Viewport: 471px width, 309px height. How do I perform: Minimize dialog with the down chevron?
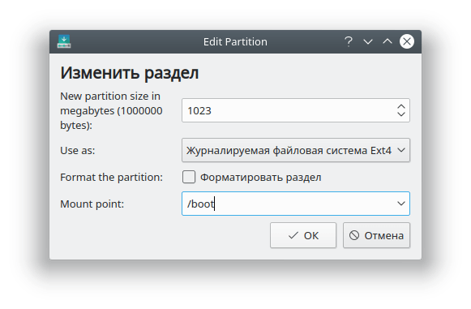point(368,42)
